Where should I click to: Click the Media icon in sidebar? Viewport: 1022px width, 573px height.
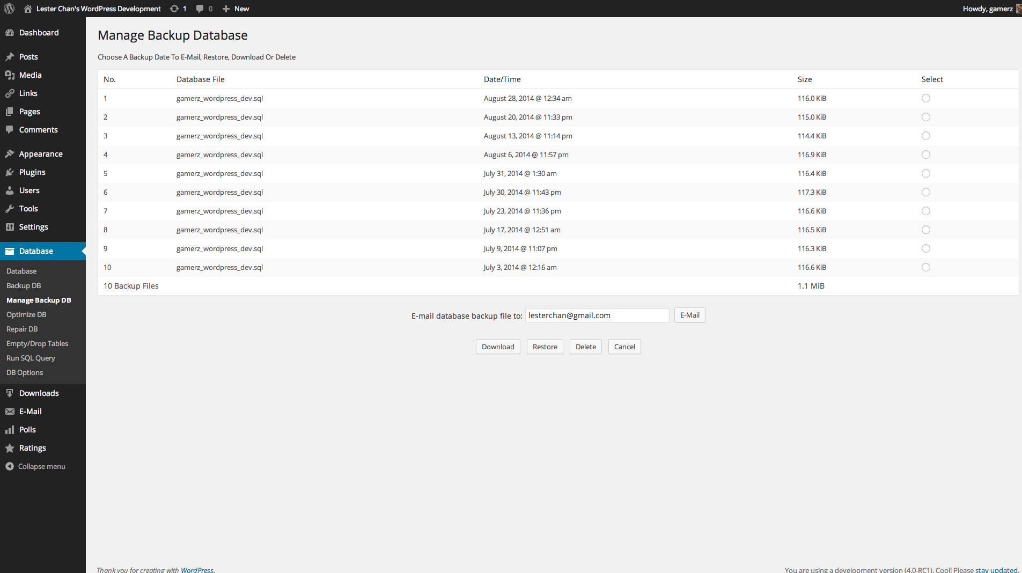[10, 75]
